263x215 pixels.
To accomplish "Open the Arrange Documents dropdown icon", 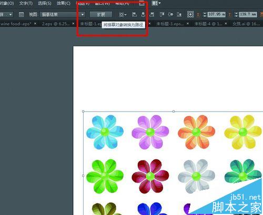I will point(156,3).
